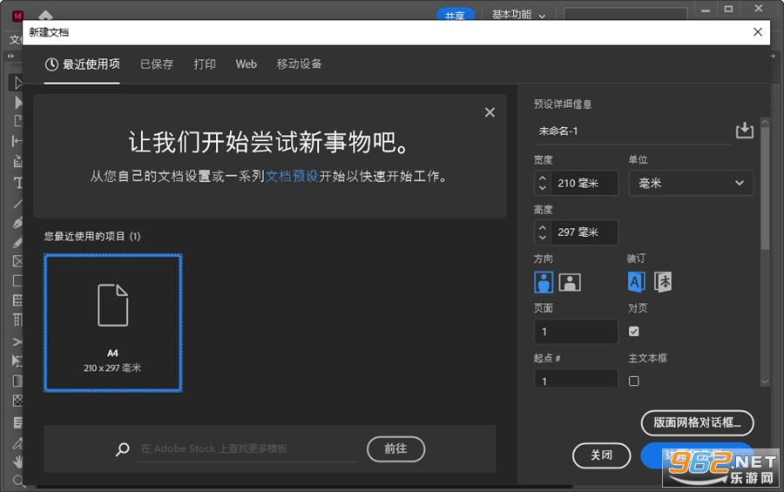Image resolution: width=784 pixels, height=492 pixels.
Task: Switch to the 打印 tab
Action: coord(205,64)
